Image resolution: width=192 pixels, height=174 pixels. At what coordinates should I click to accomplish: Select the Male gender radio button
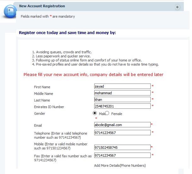coord(95,113)
